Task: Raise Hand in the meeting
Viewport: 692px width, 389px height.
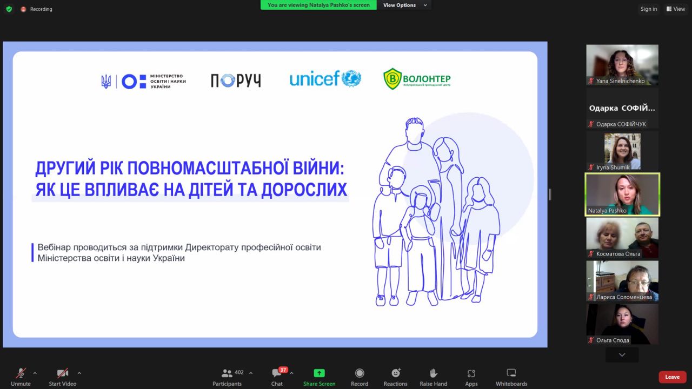Action: (433, 373)
